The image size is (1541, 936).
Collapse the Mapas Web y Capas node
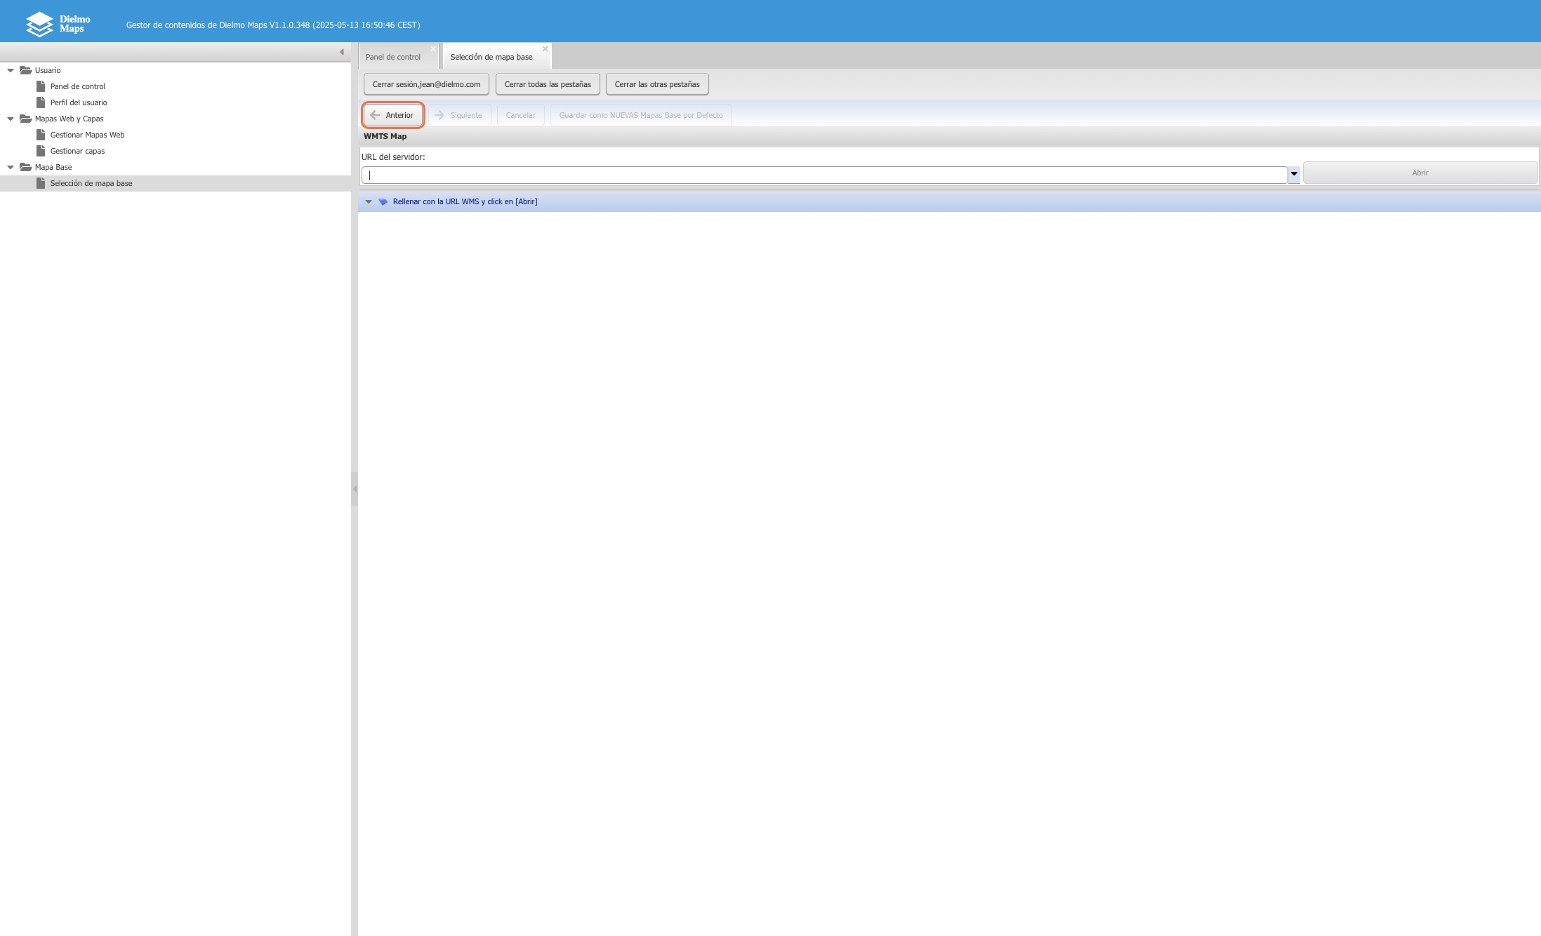[11, 119]
